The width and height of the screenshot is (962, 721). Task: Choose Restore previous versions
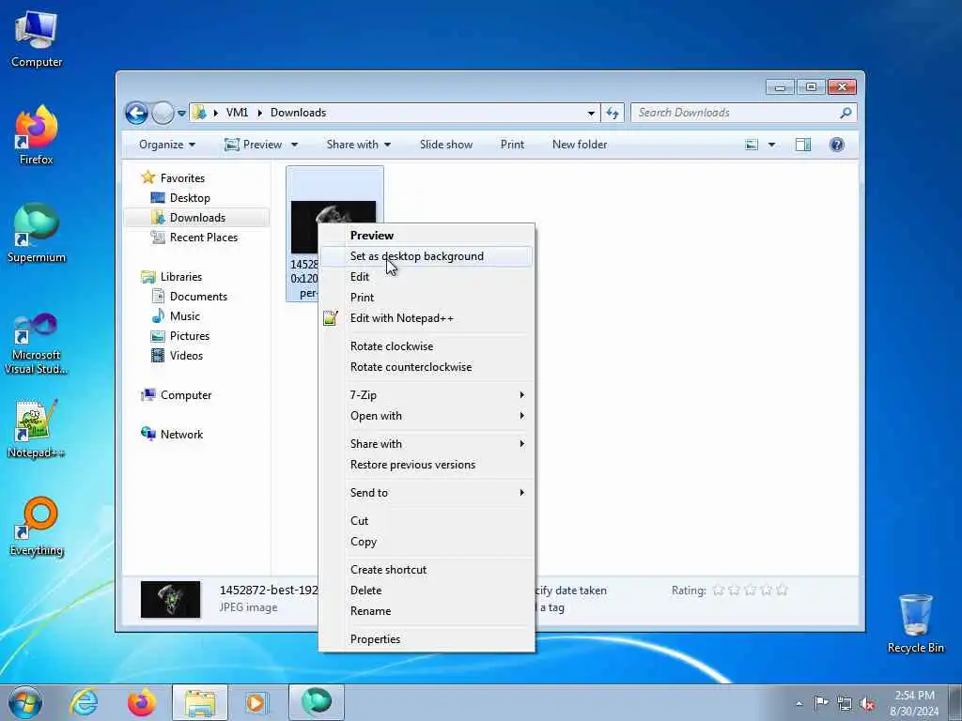point(427,465)
